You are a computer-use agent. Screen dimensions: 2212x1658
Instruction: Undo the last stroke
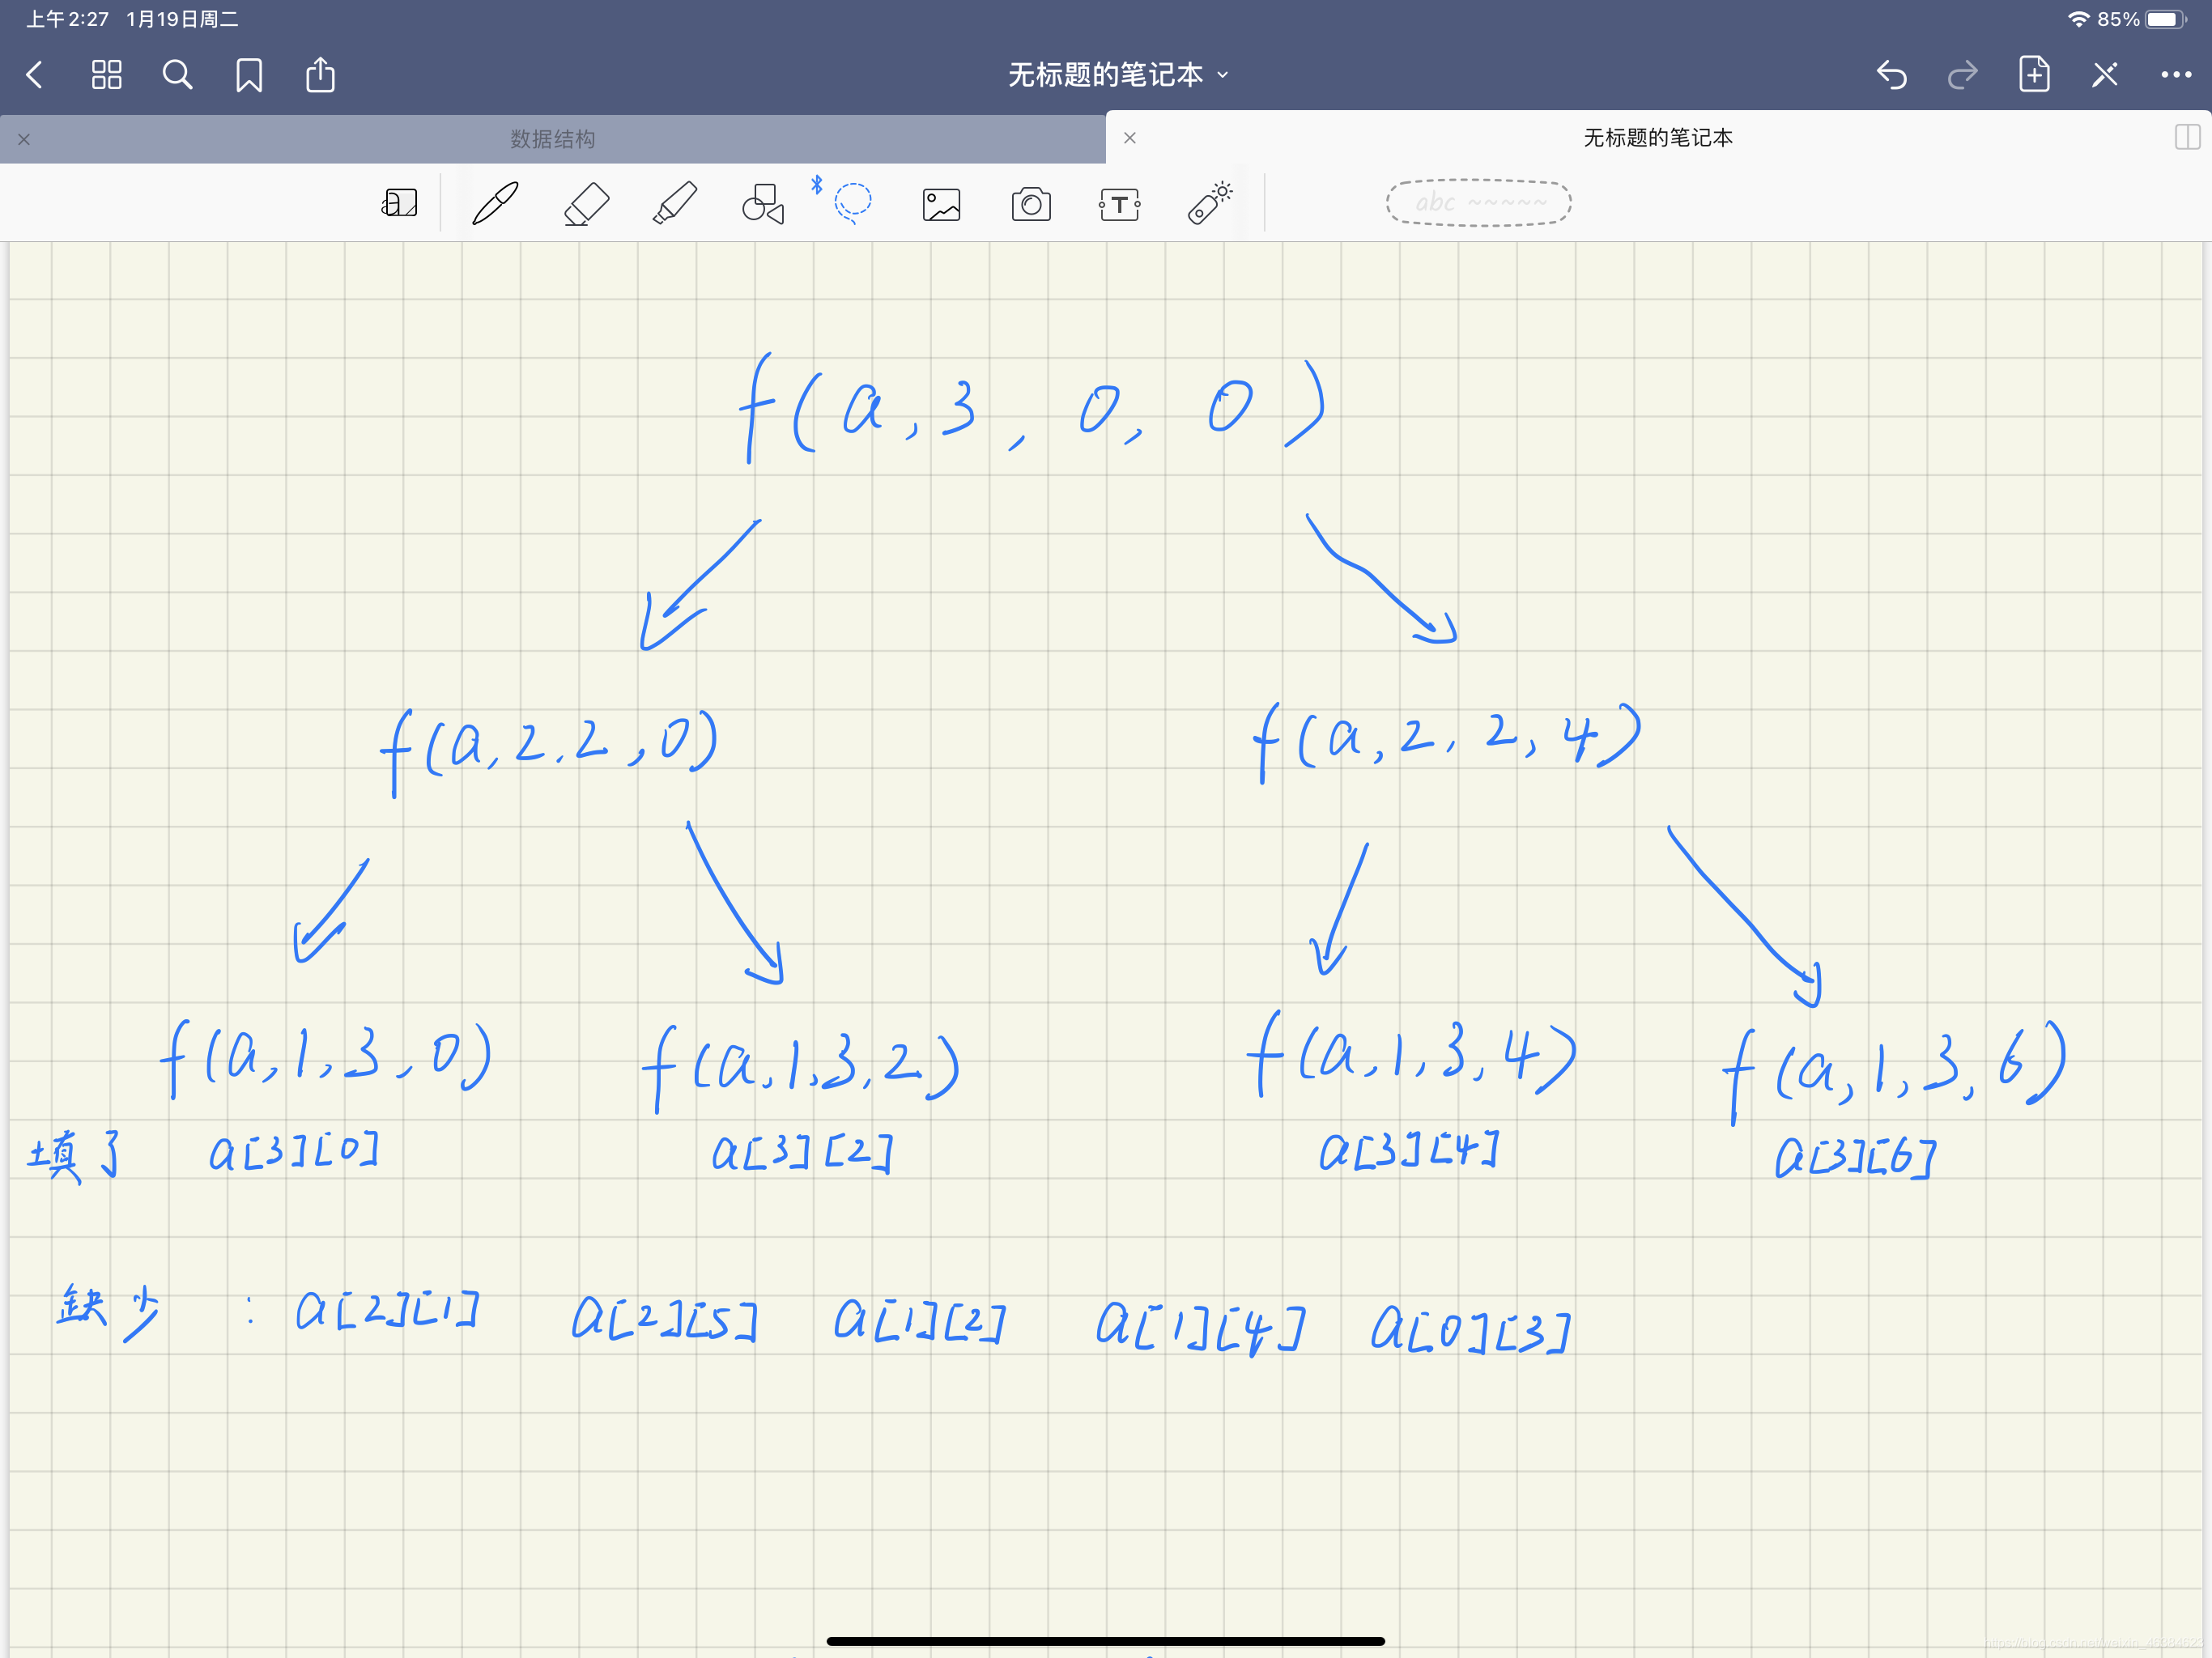tap(1891, 75)
